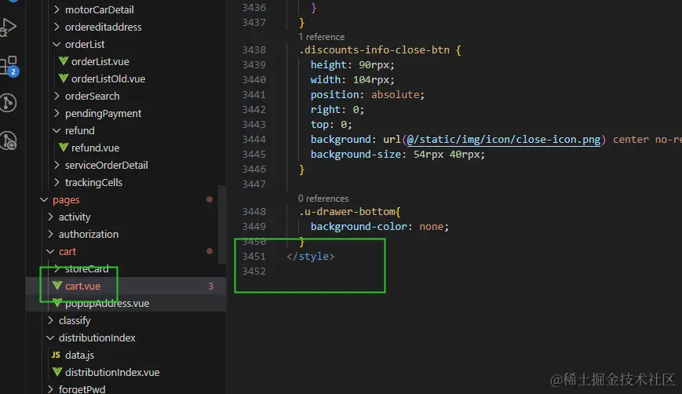
Task: Collapse the cart folder
Action: tap(50, 251)
